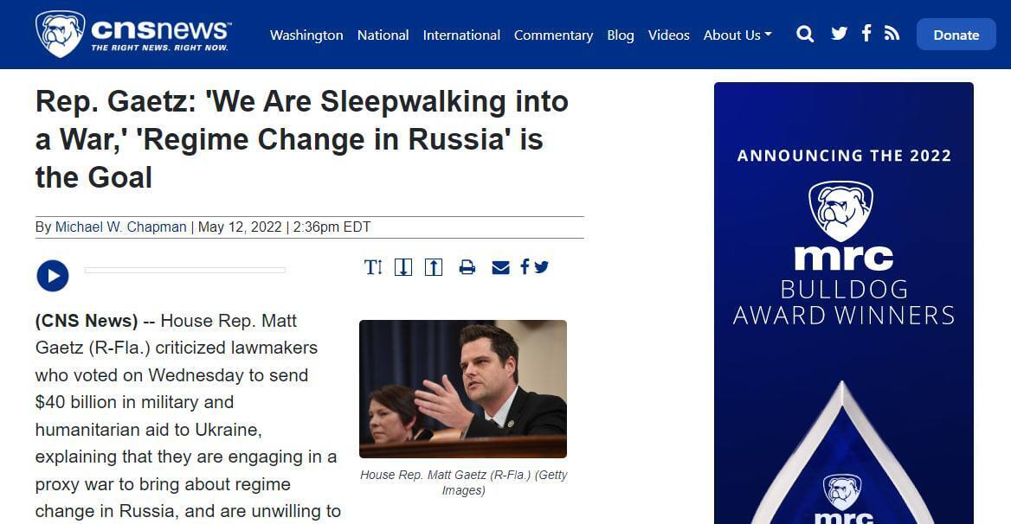1011x524 pixels.
Task: Open the RSS feed icon
Action: 892,35
